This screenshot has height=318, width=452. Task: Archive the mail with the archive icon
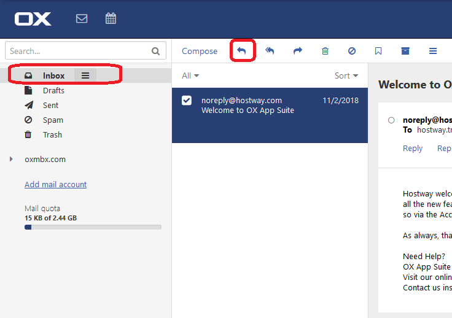pos(405,51)
